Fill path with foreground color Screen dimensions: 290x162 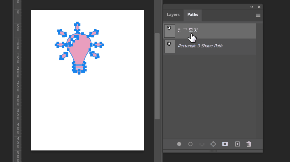tap(179, 144)
